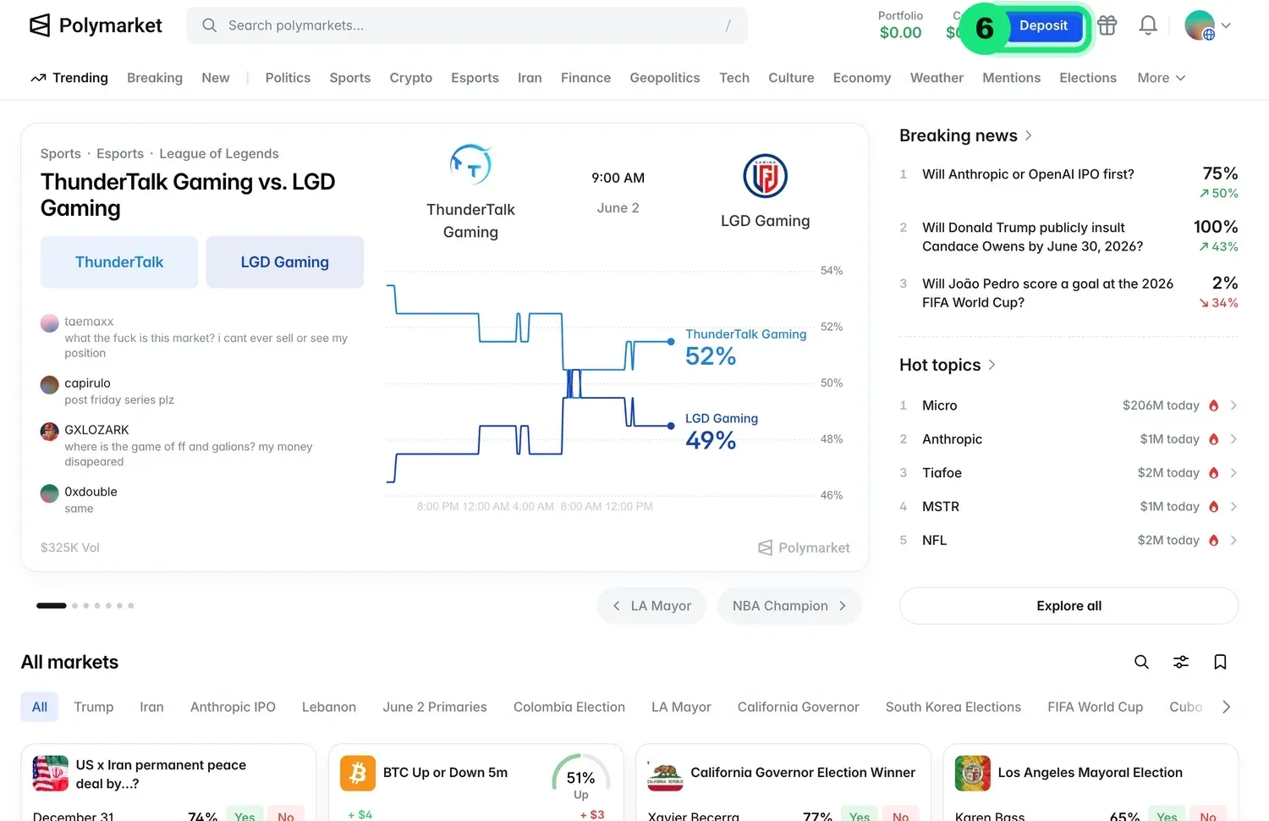Open the market filter sliders icon
The height and width of the screenshot is (821, 1269).
pos(1181,662)
